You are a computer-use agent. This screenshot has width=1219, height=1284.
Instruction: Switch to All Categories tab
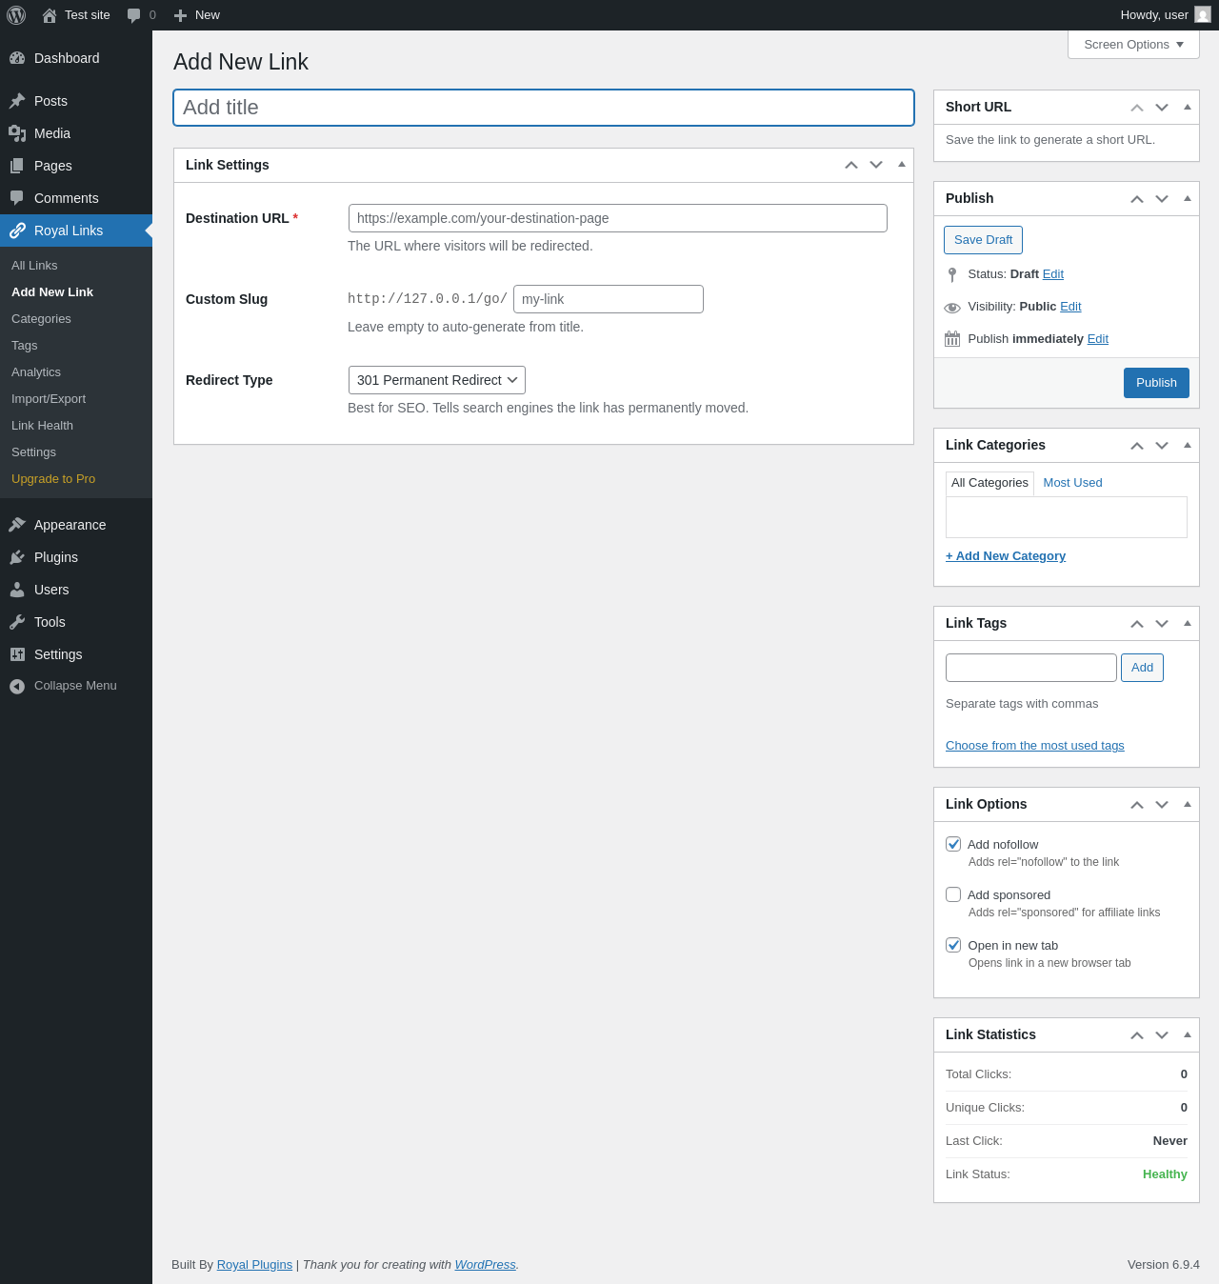[x=989, y=483]
